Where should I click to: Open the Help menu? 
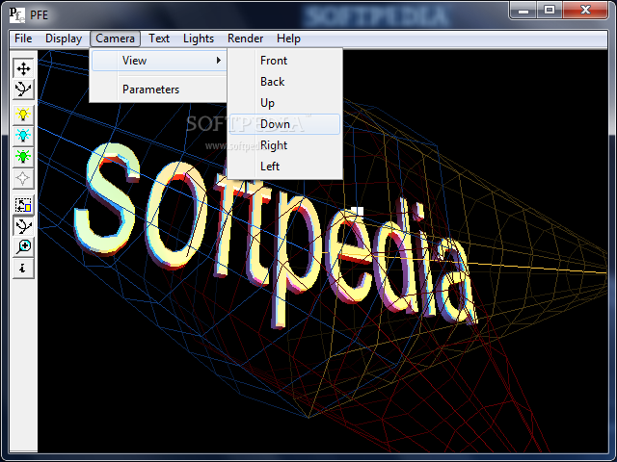pos(288,38)
